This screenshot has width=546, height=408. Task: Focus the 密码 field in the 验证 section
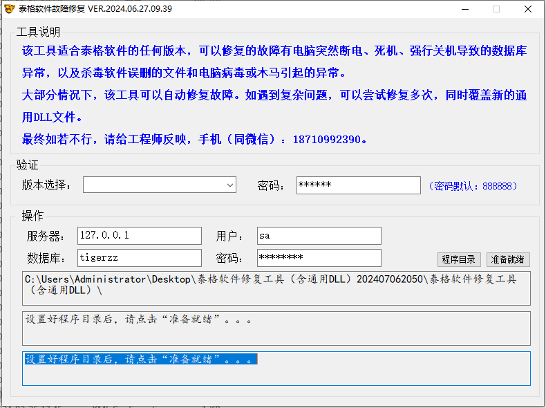358,185
